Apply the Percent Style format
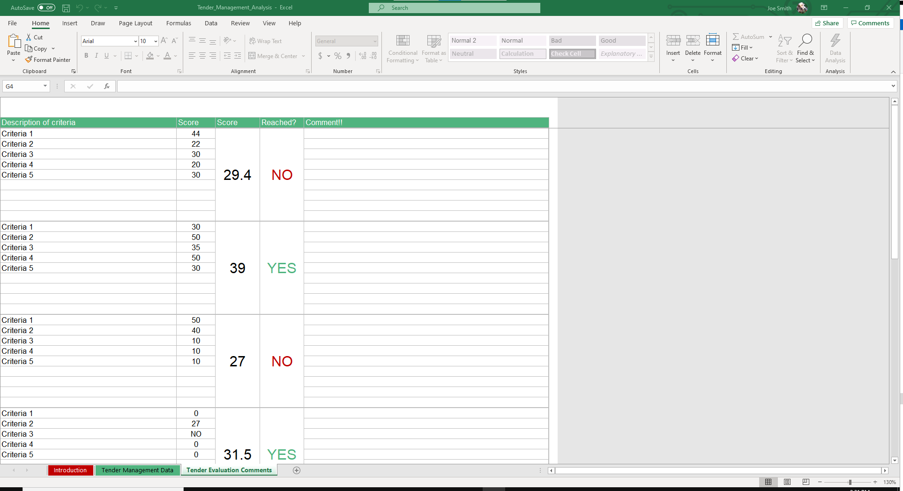The height and width of the screenshot is (491, 903). (337, 56)
